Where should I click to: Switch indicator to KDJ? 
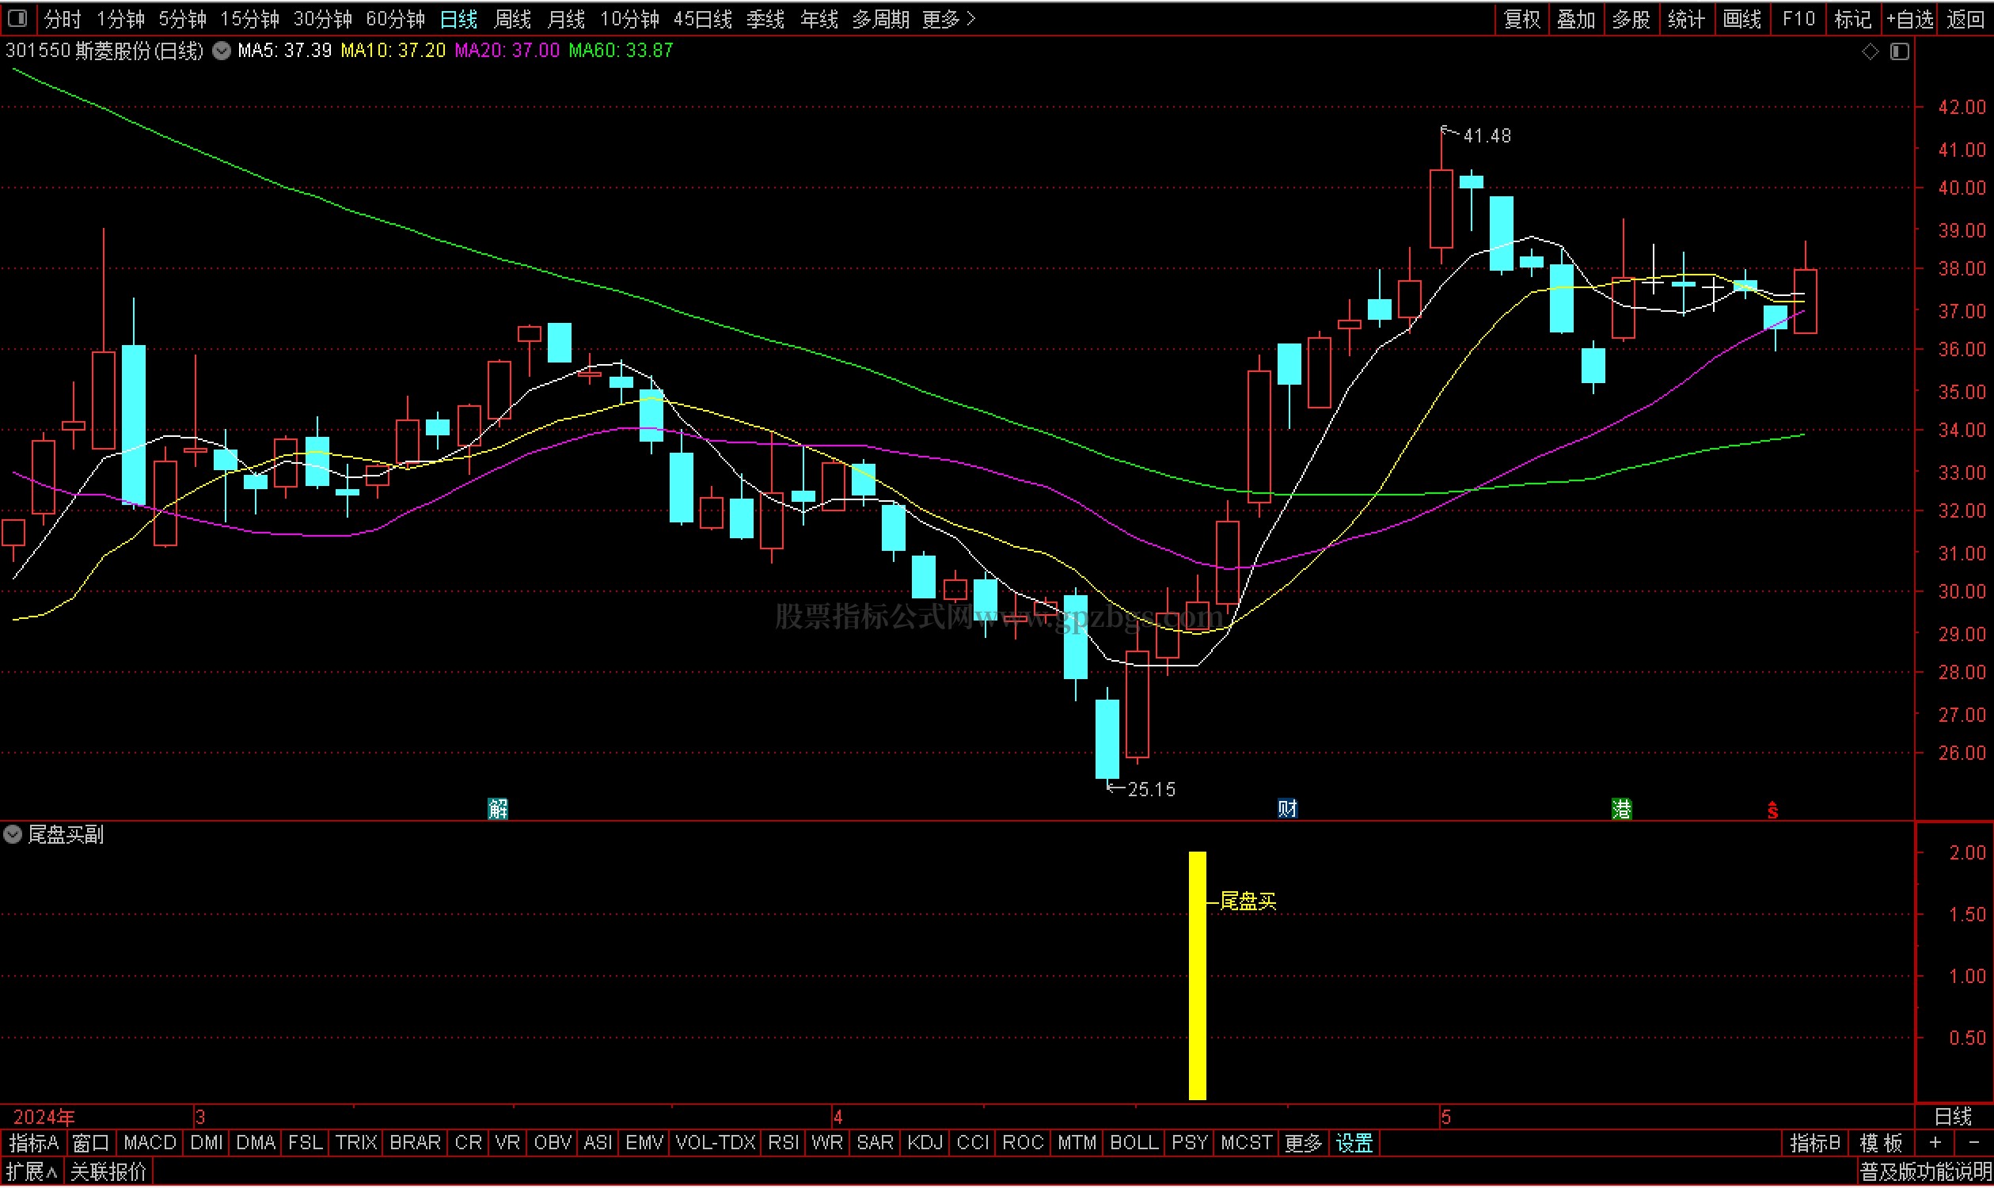(925, 1143)
